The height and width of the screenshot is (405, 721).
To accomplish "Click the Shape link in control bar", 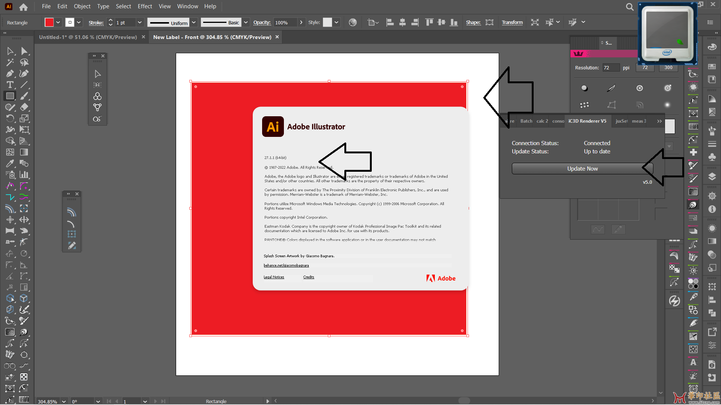I will pyautogui.click(x=473, y=22).
